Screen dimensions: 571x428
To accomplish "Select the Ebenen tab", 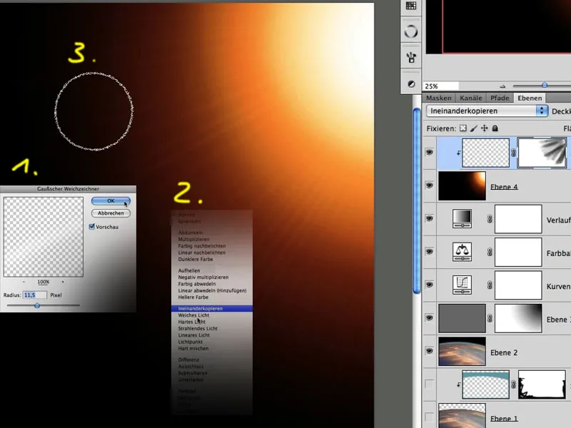I will tap(530, 98).
